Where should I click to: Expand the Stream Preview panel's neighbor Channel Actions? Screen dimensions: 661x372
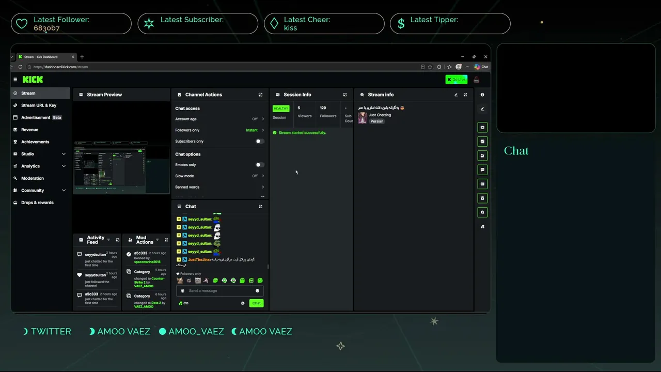(260, 95)
